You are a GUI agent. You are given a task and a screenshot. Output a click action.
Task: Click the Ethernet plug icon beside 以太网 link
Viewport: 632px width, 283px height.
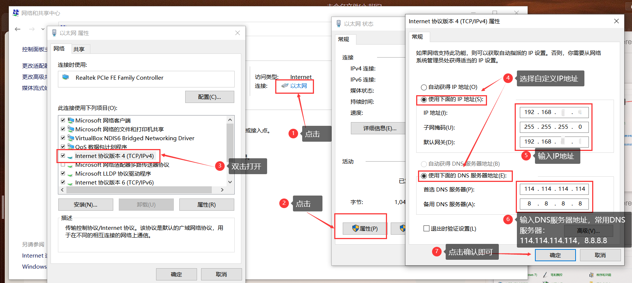(285, 86)
